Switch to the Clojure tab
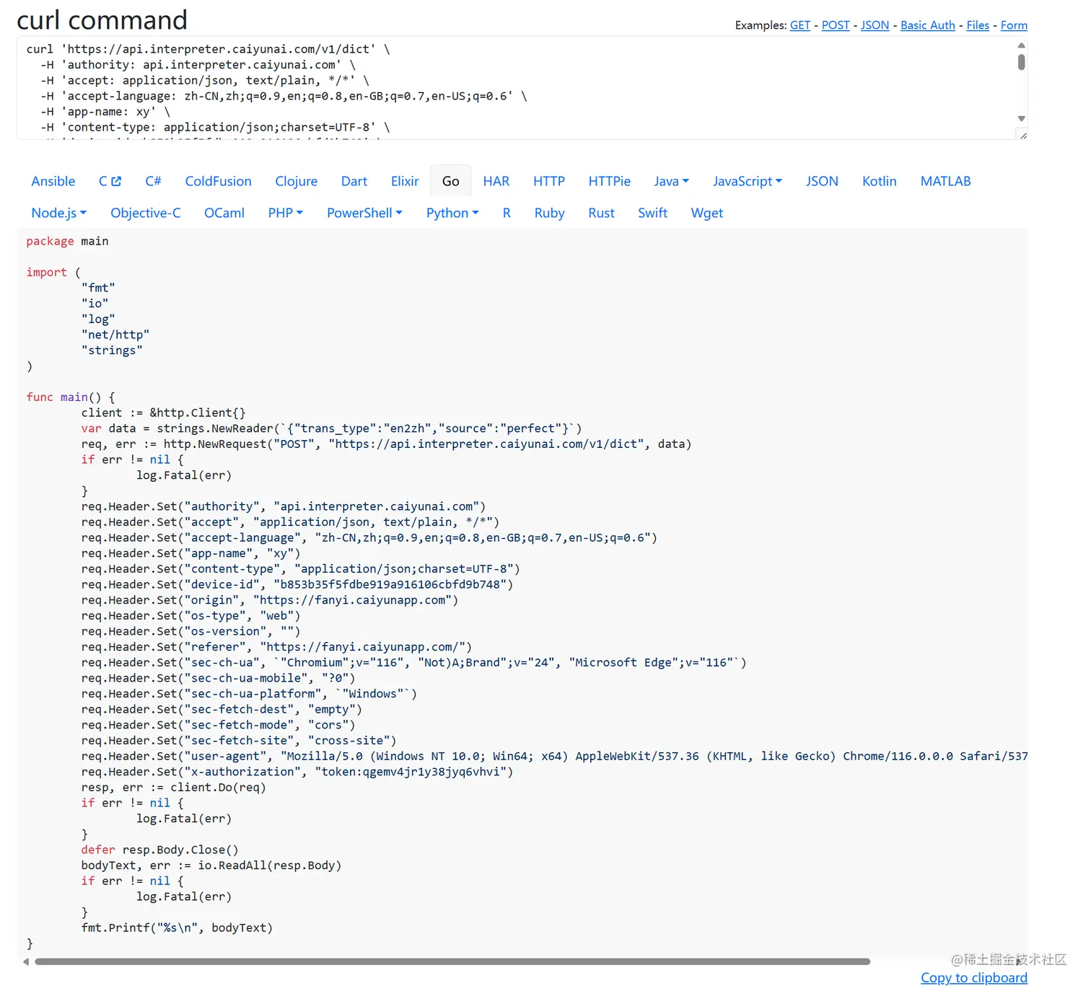 (296, 181)
